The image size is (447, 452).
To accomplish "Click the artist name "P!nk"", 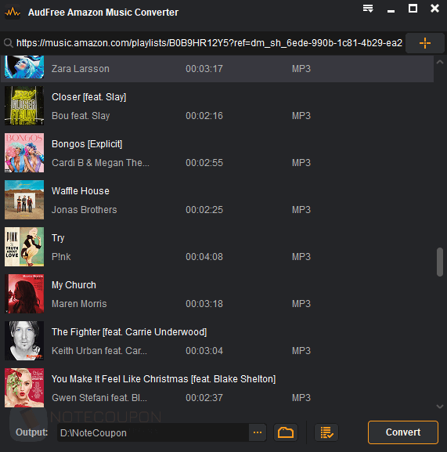I will point(61,257).
